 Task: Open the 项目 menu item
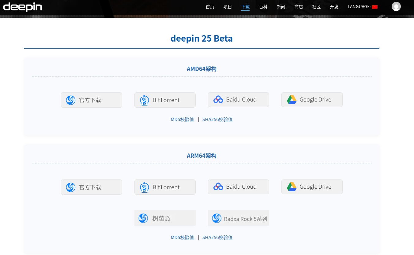(228, 7)
